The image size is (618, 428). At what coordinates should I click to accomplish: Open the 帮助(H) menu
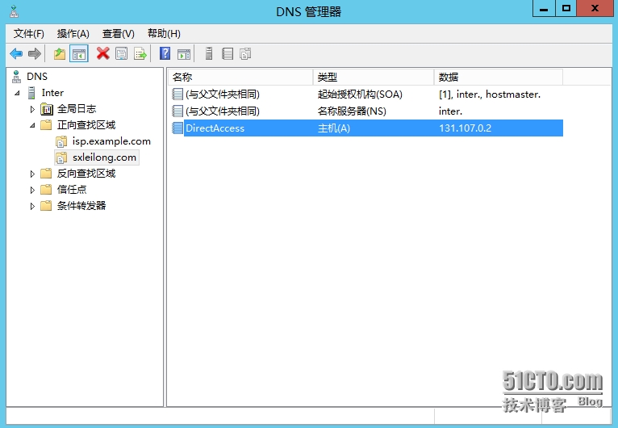tap(164, 34)
